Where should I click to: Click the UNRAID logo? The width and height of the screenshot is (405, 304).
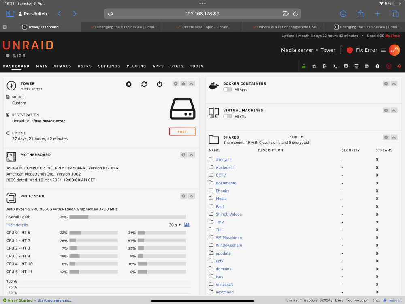28,45
